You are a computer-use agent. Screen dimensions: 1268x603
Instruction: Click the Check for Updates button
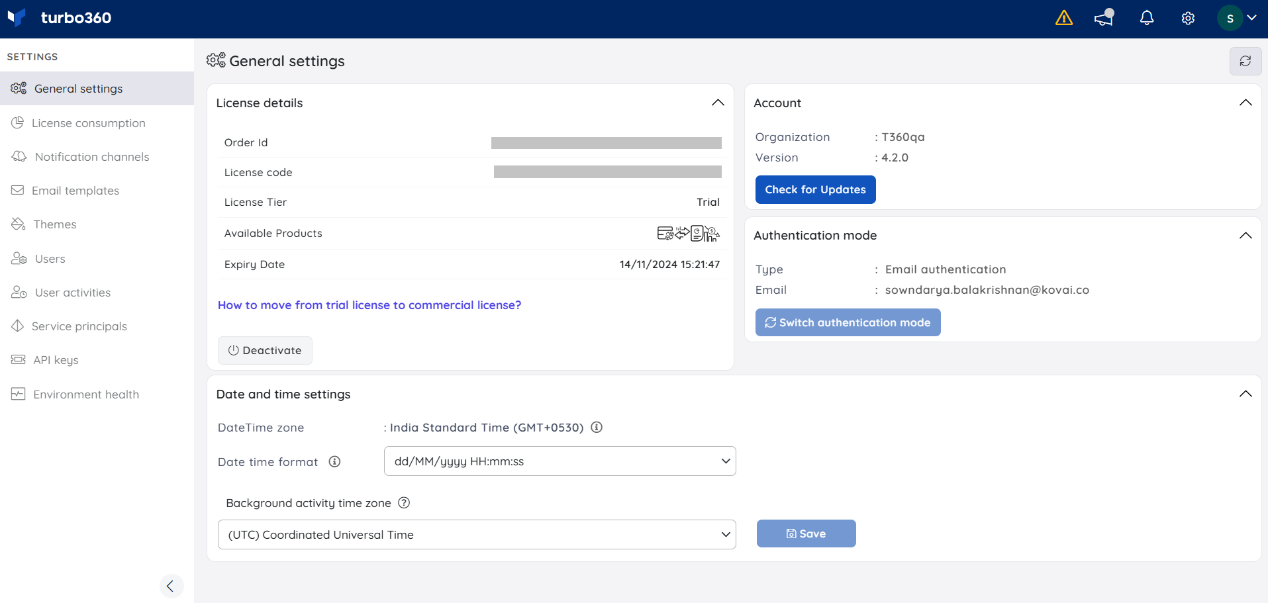pos(815,189)
